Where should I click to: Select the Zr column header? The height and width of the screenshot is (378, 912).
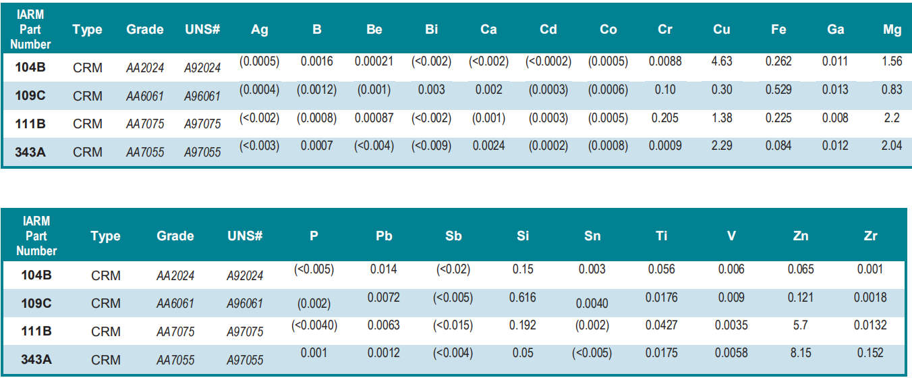(x=870, y=236)
